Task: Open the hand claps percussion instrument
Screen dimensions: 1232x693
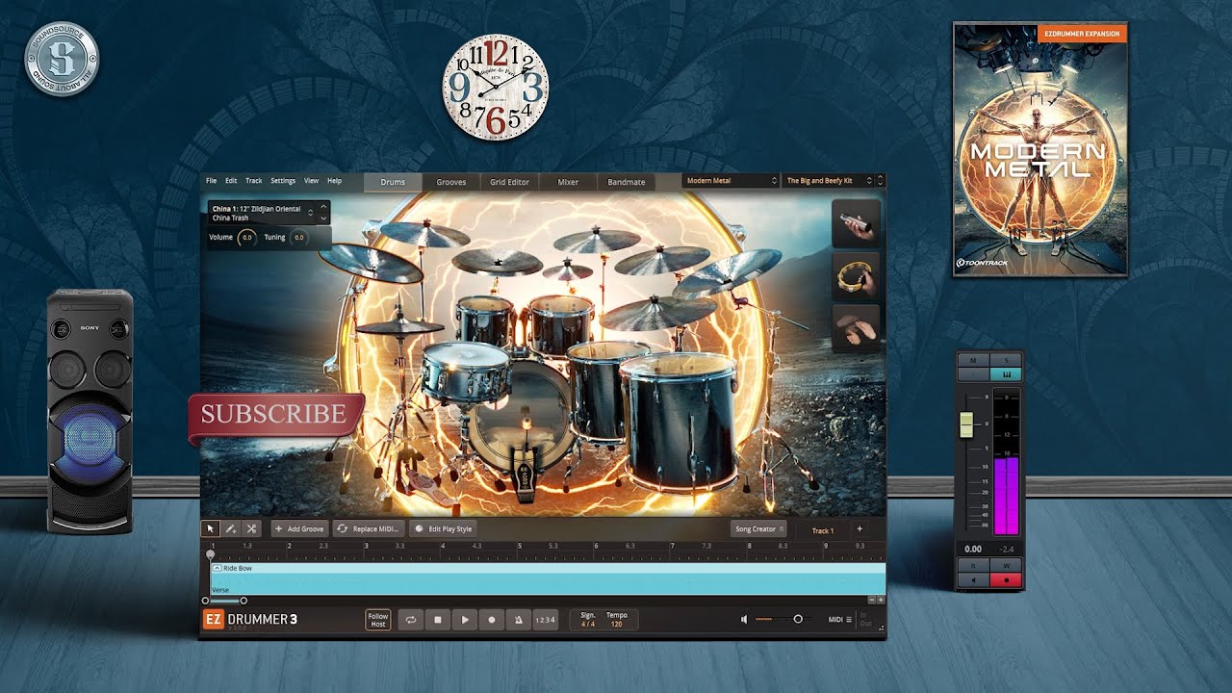Action: (x=856, y=328)
